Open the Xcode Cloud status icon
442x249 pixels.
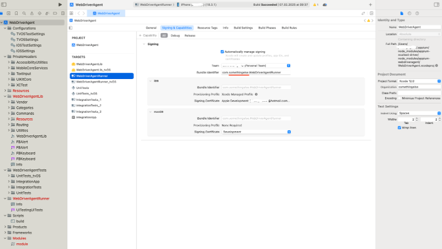(x=325, y=5)
